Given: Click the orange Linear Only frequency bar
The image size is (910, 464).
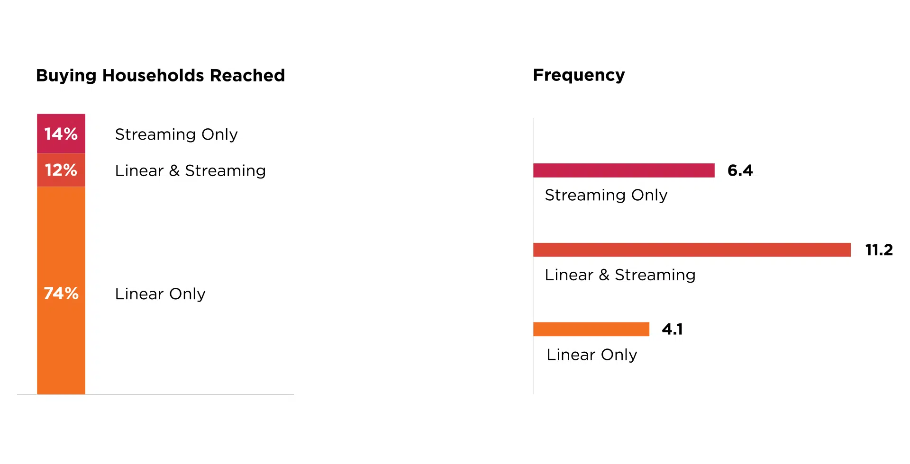Looking at the screenshot, I should pyautogui.click(x=591, y=329).
